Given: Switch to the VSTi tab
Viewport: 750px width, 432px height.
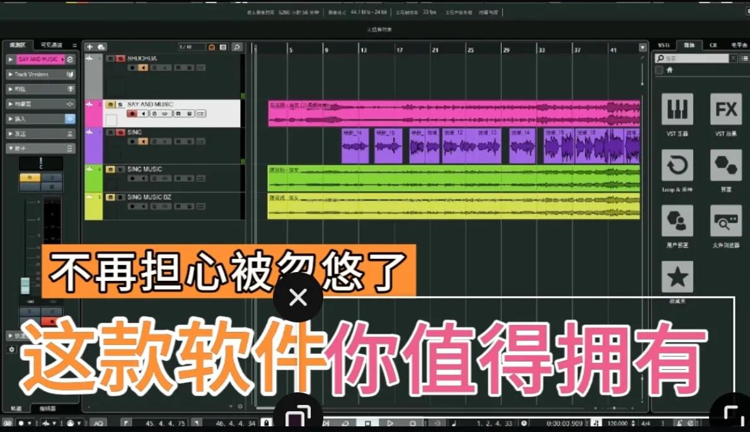Looking at the screenshot, I should click(x=664, y=45).
